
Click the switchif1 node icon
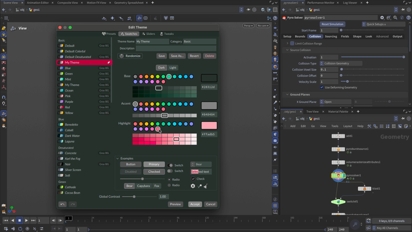pyautogui.click(x=338, y=202)
